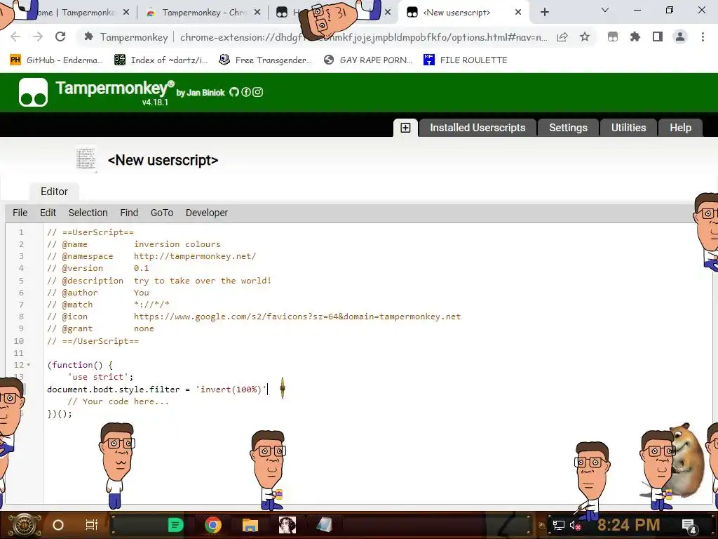Open the Index of ~dartz bookmark
This screenshot has height=539, width=718.
click(161, 60)
